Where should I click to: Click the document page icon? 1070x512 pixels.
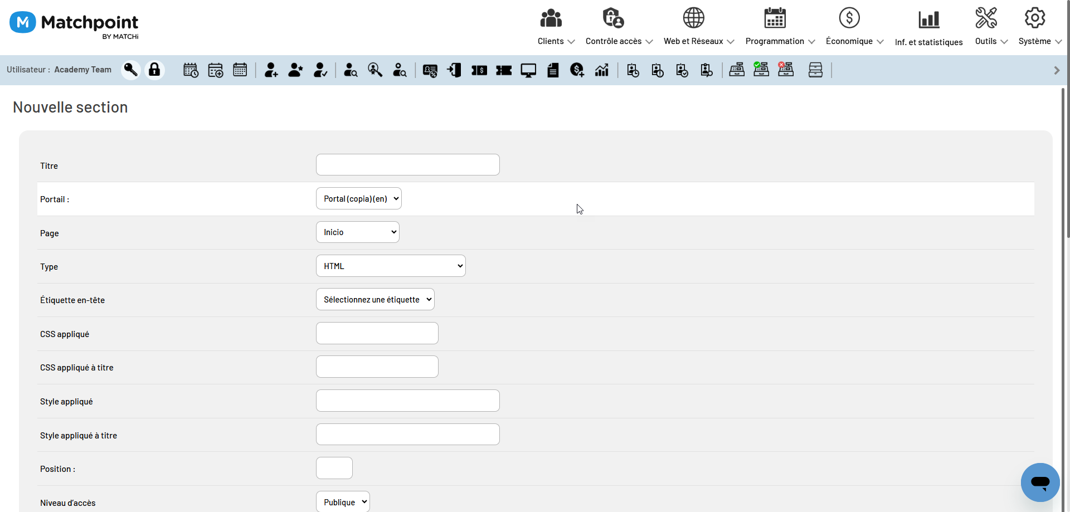[x=553, y=70]
